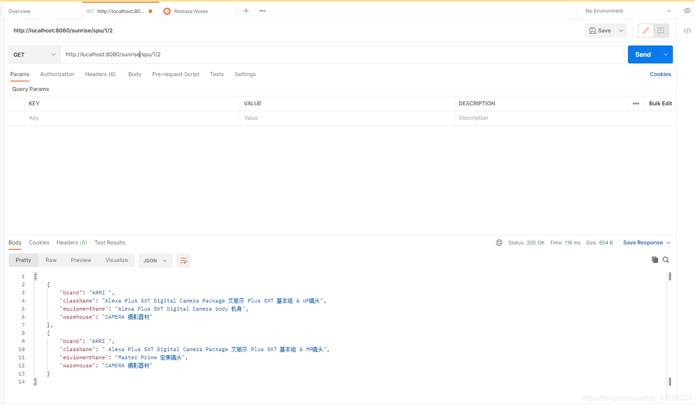Click the environment quick look eye icon
Image resolution: width=695 pixels, height=406 pixels.
(687, 11)
